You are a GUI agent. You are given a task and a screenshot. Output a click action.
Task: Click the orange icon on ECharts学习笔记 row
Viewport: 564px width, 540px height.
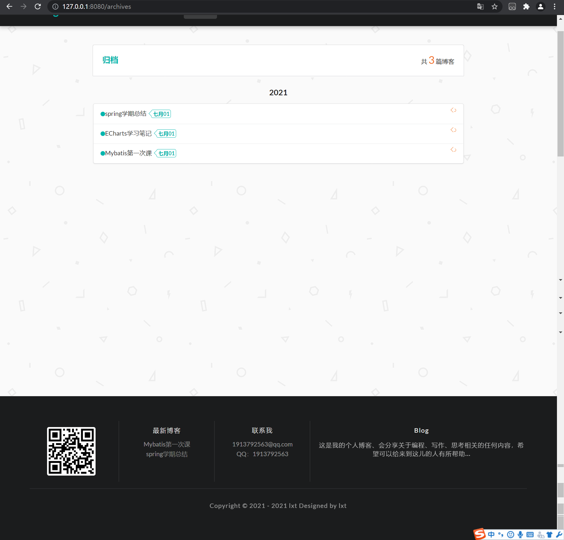tap(453, 130)
